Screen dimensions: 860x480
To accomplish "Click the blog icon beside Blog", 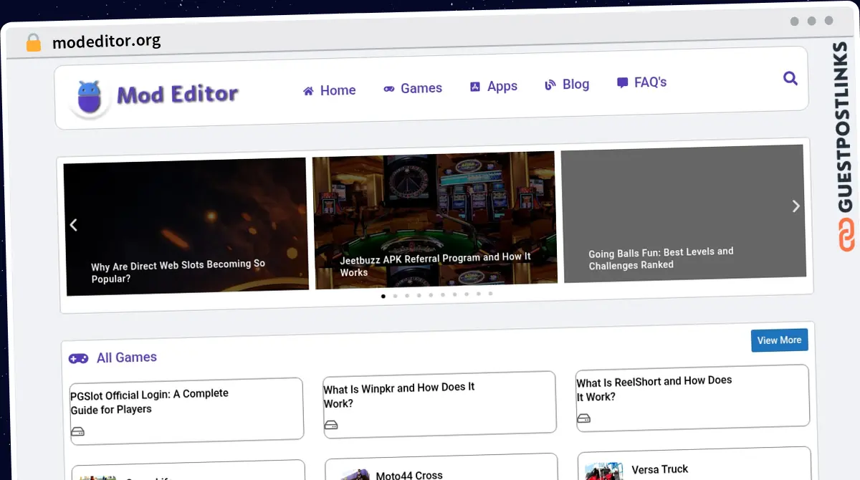I will 550,85.
